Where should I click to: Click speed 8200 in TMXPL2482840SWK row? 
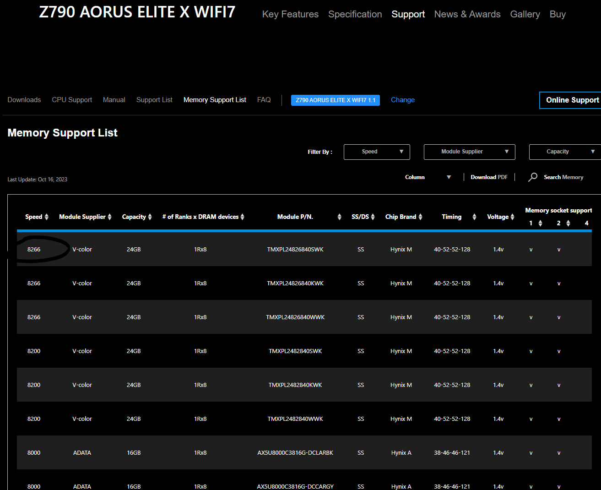click(34, 351)
